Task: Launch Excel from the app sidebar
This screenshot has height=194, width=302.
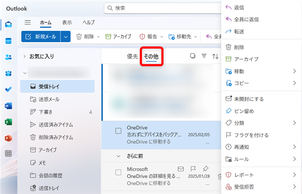Action: 8,122
